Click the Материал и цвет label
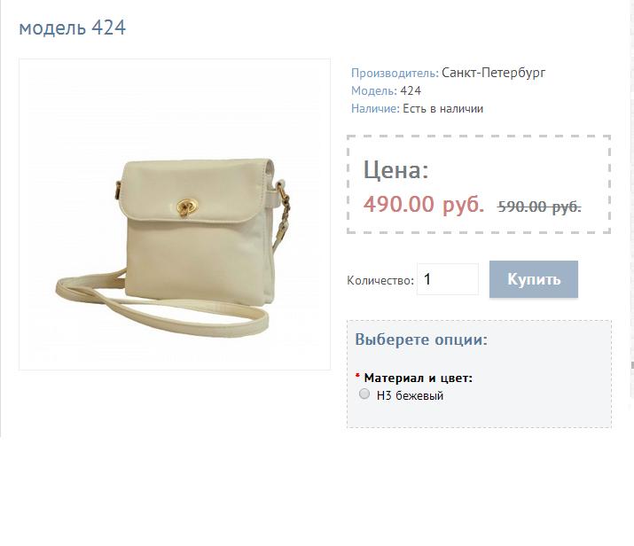This screenshot has width=634, height=546. click(418, 378)
